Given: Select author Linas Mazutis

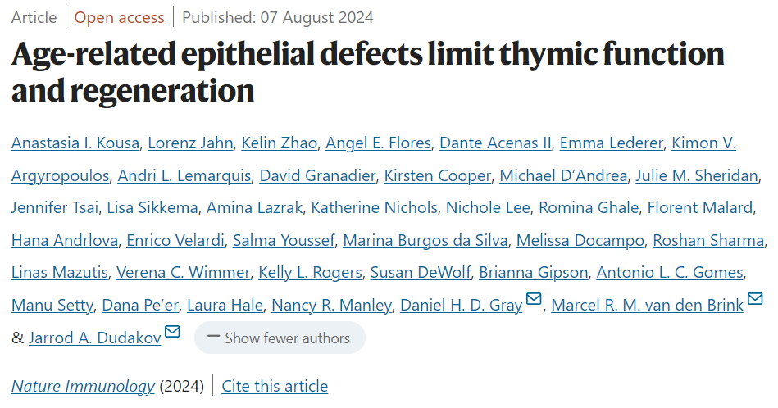Looking at the screenshot, I should pos(60,272).
